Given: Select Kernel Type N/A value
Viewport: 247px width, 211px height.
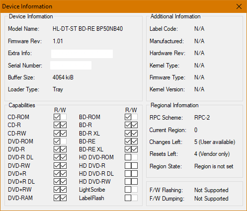Looking at the screenshot, I should [x=199, y=66].
